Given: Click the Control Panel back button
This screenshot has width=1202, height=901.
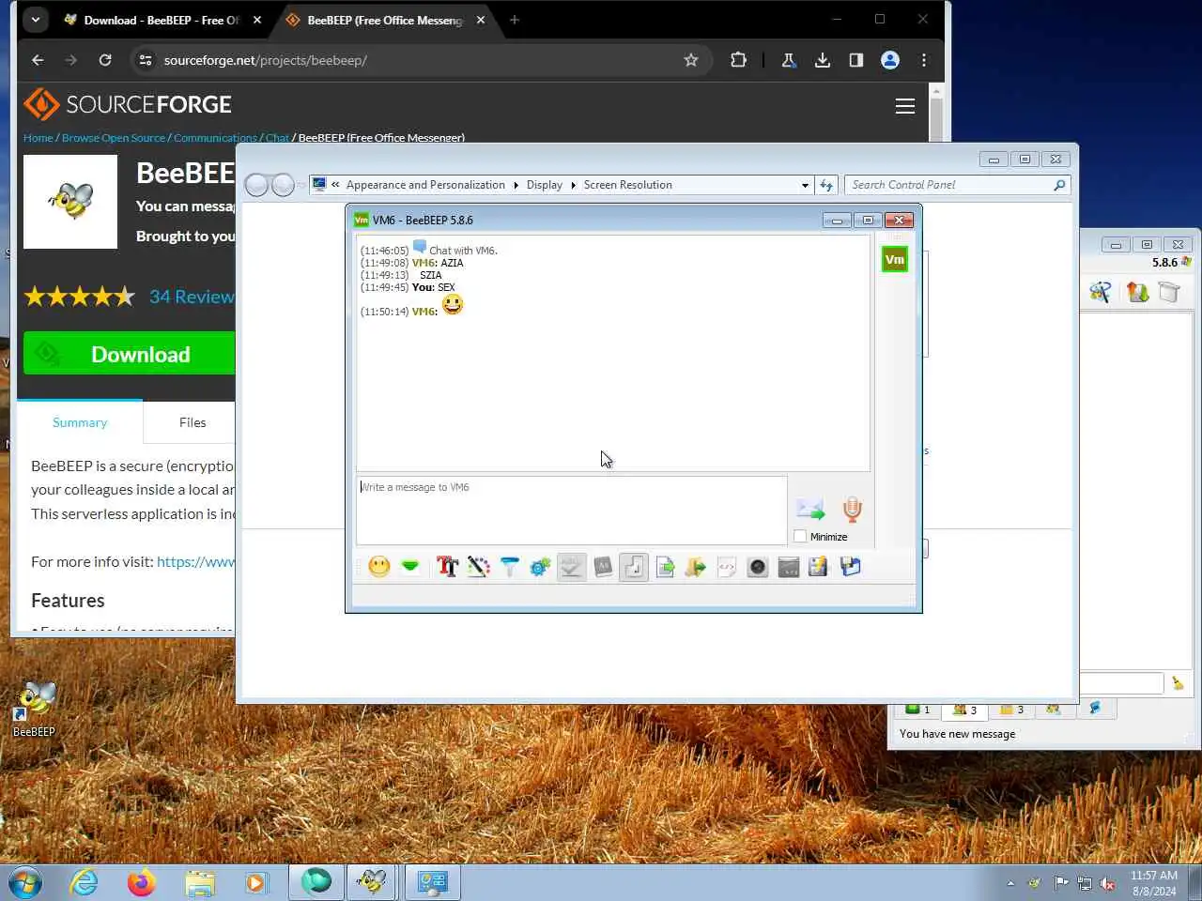Looking at the screenshot, I should coord(256,185).
